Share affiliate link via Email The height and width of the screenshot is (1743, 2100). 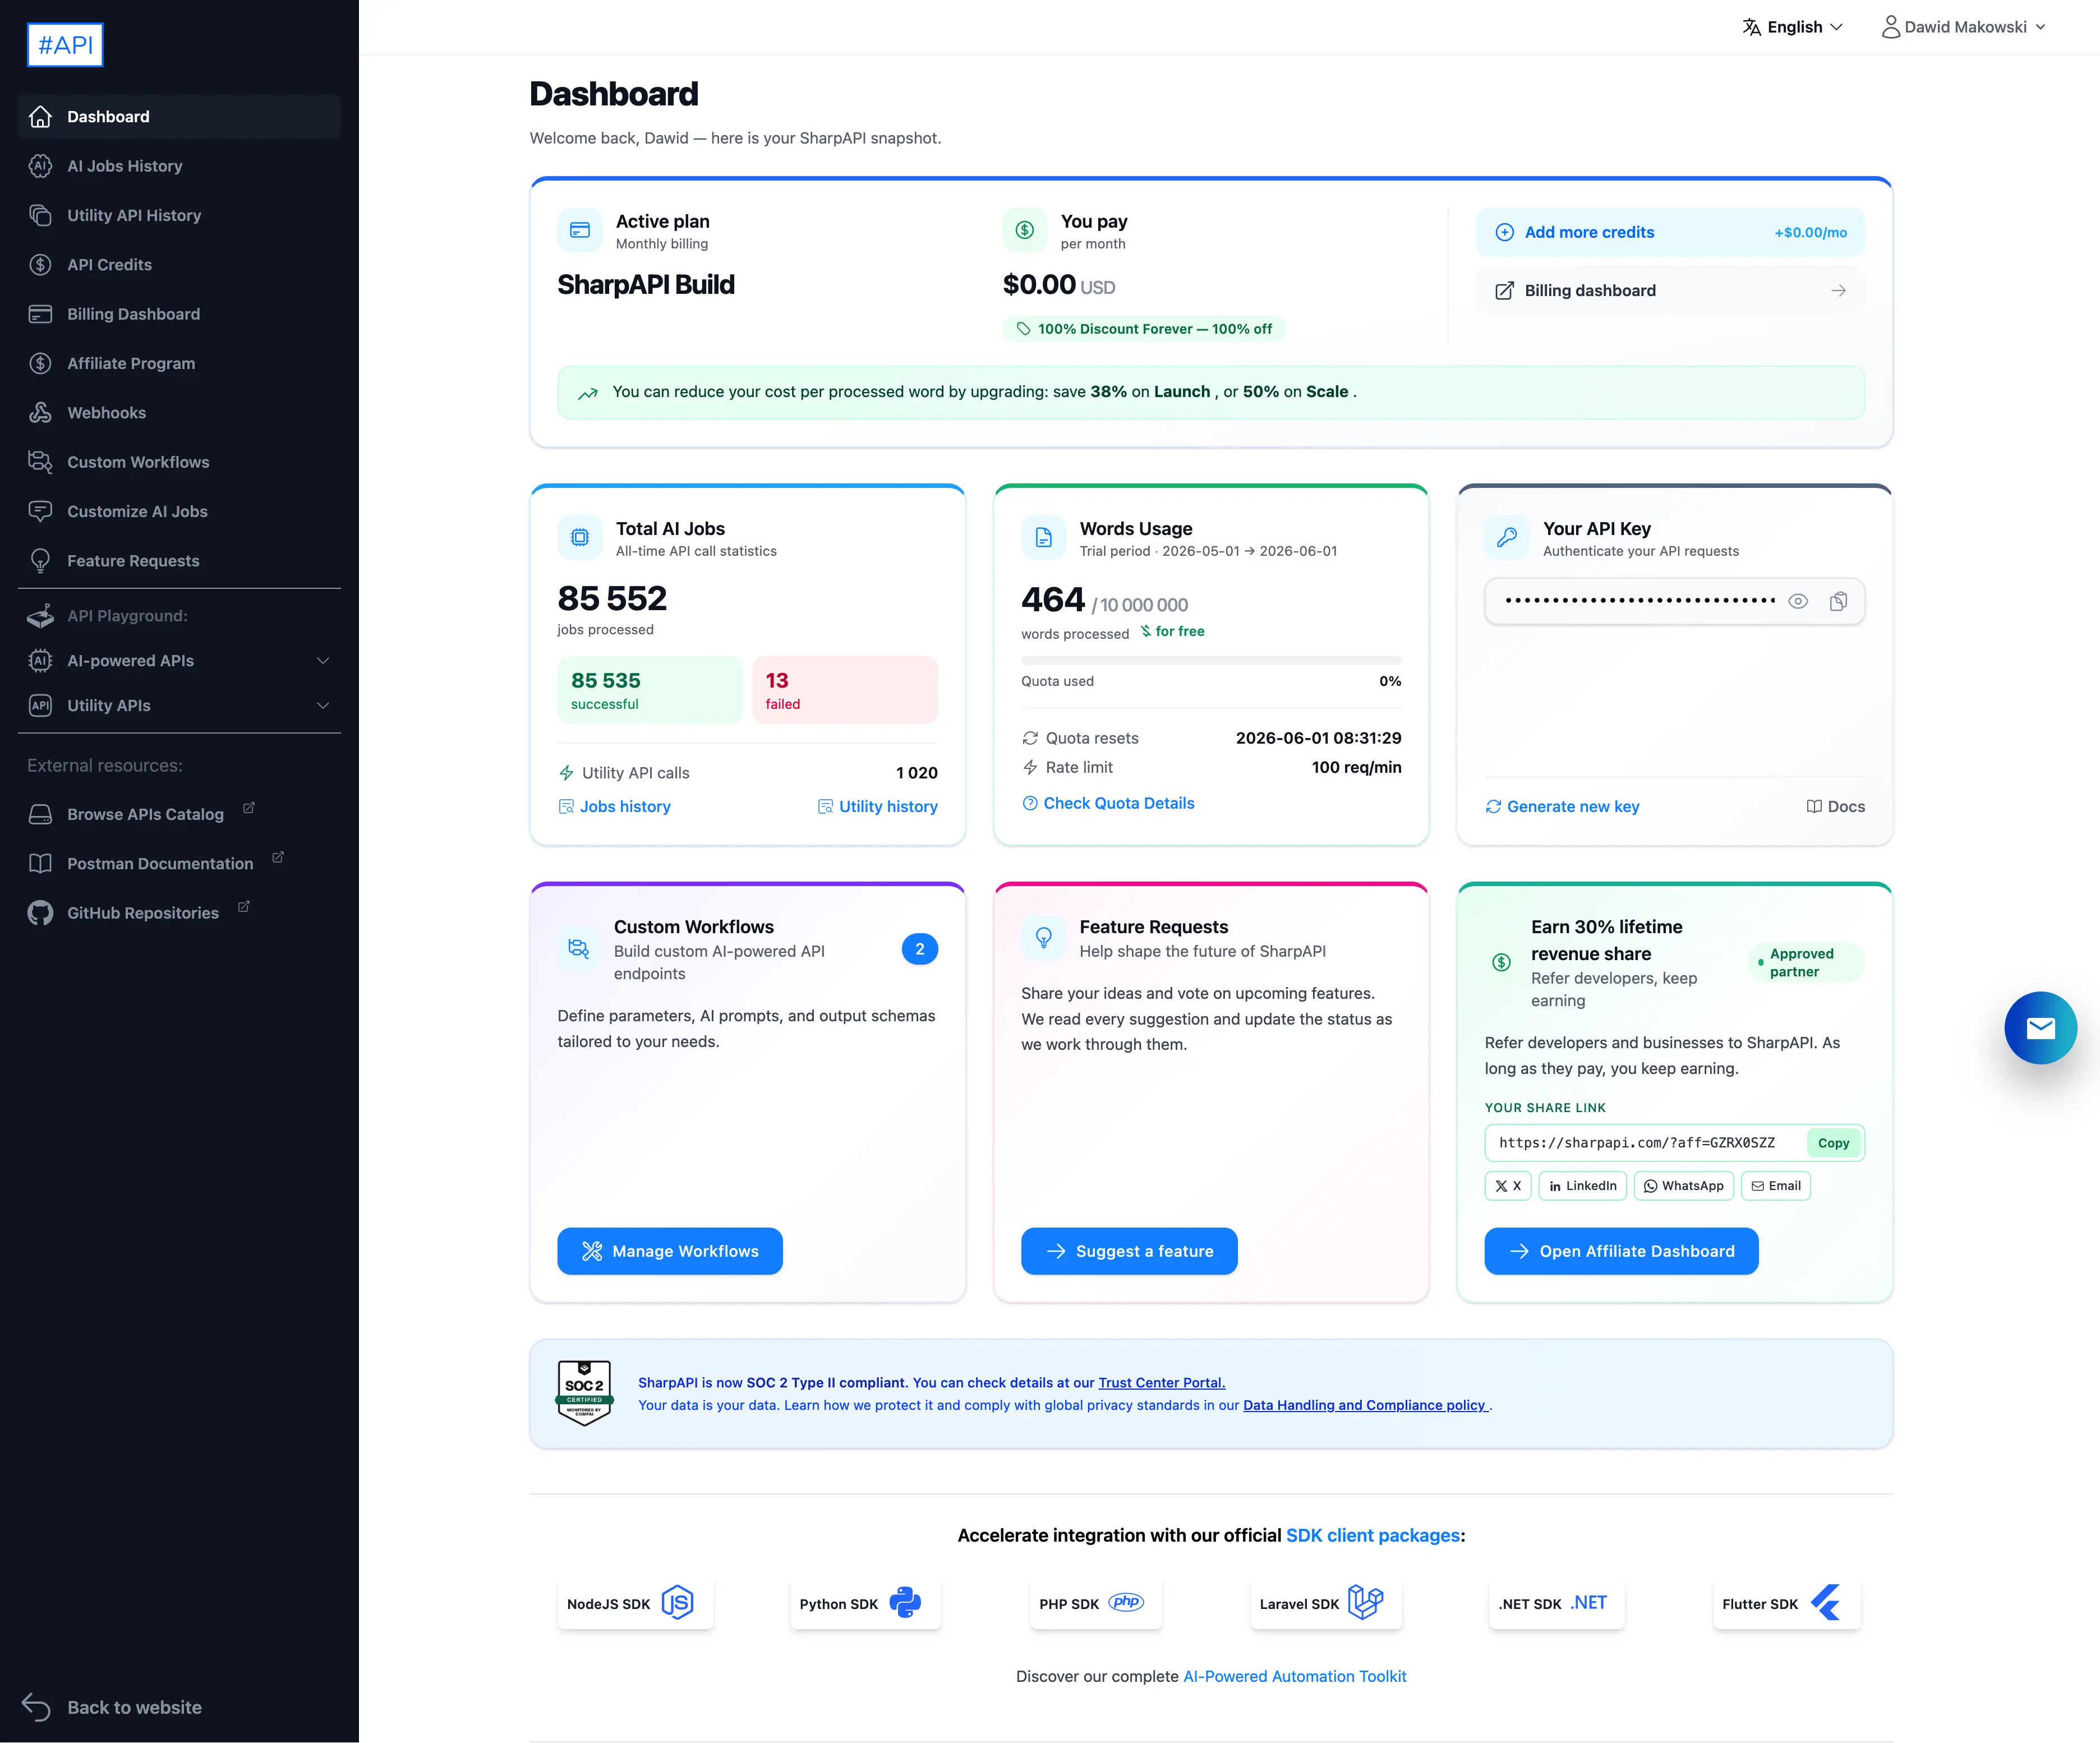1776,1186
